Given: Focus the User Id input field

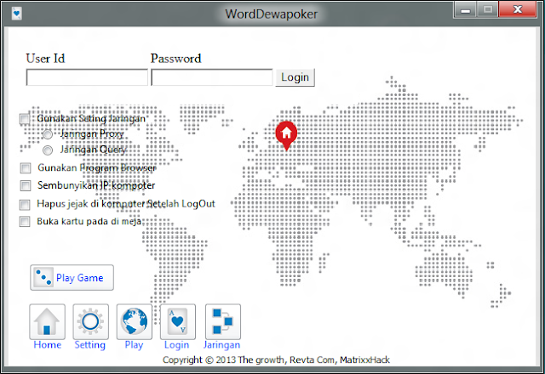Looking at the screenshot, I should 87,77.
